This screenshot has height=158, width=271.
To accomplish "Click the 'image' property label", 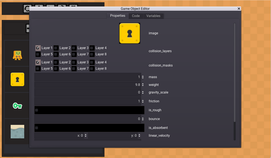I will [x=153, y=33].
